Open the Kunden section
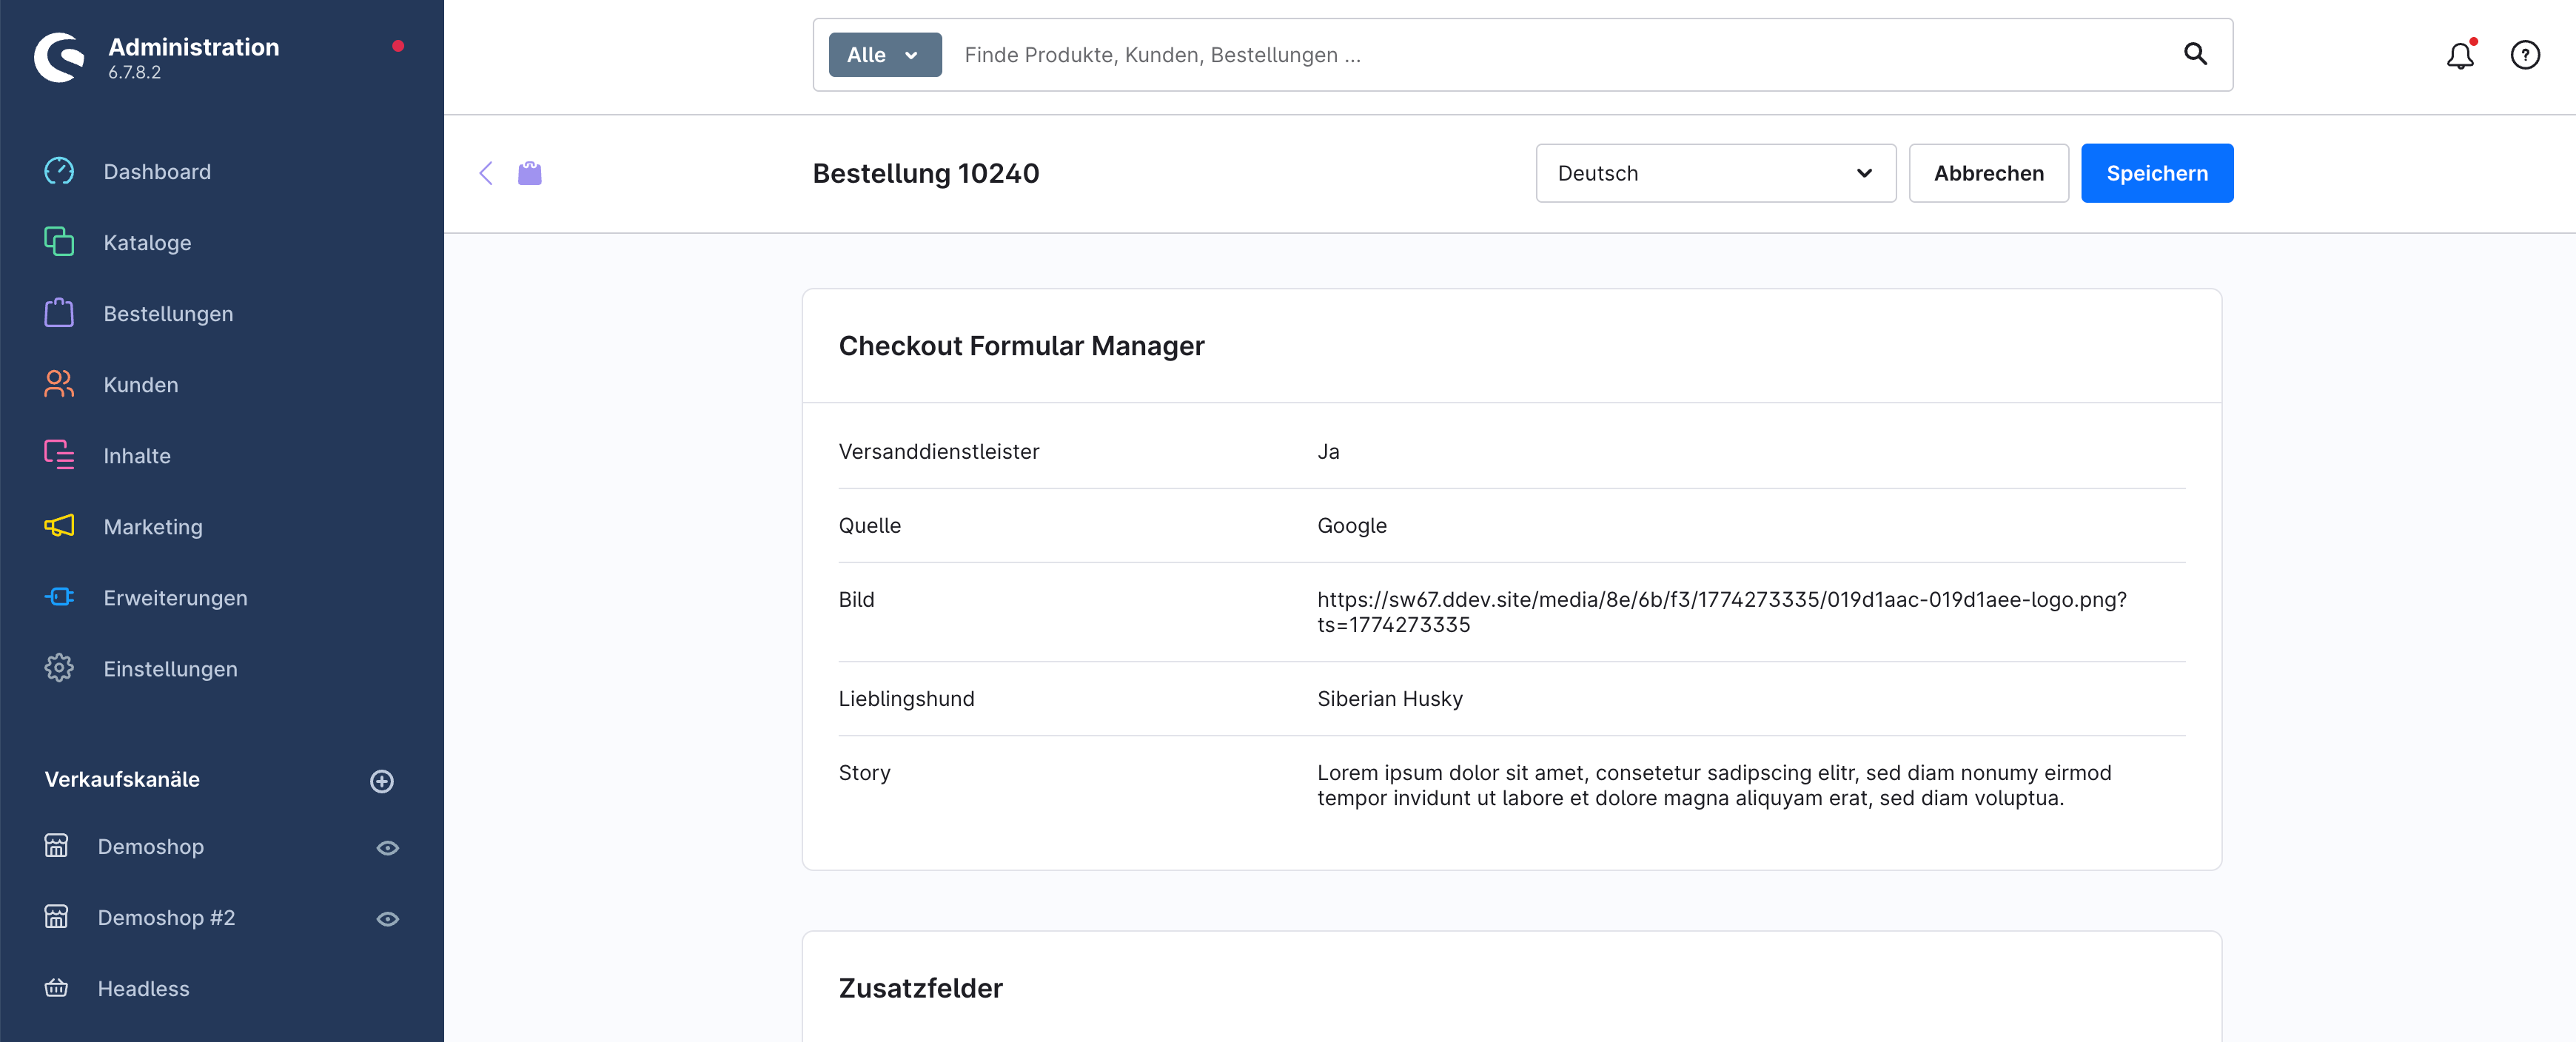The height and width of the screenshot is (1042, 2576). click(x=140, y=384)
